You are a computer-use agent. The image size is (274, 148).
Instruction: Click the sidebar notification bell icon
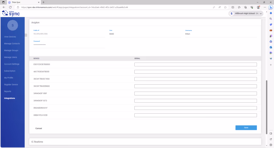point(271,13)
